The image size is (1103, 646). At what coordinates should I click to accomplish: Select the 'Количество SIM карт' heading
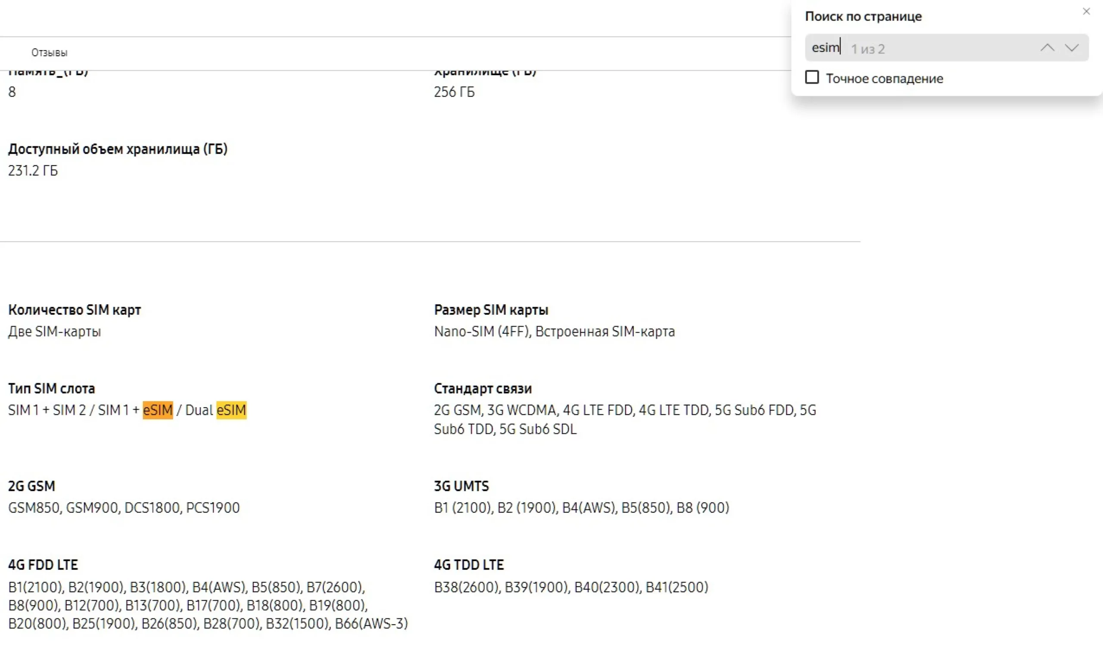[75, 310]
